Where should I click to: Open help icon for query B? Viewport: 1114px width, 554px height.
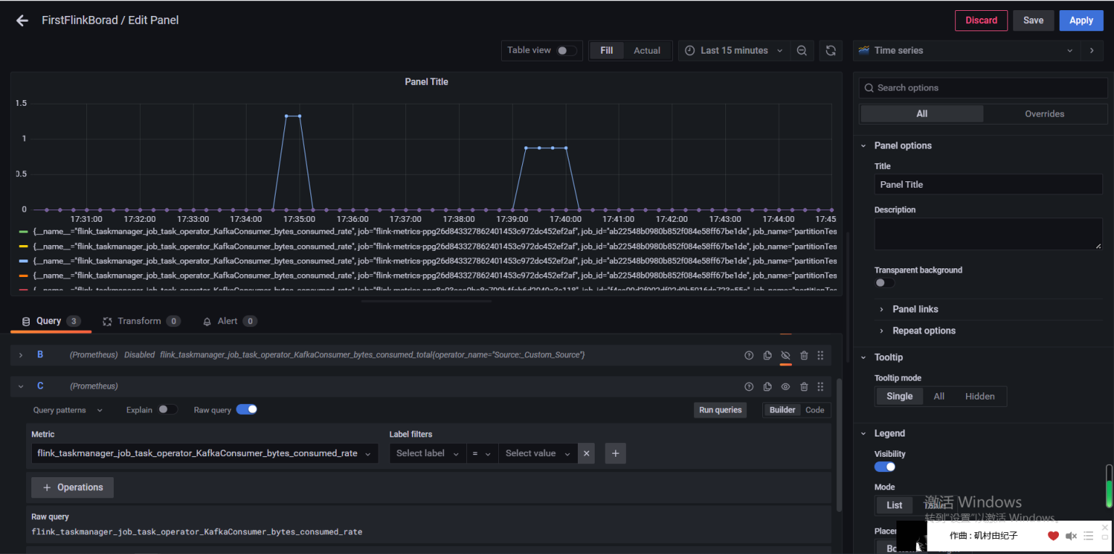coord(749,355)
